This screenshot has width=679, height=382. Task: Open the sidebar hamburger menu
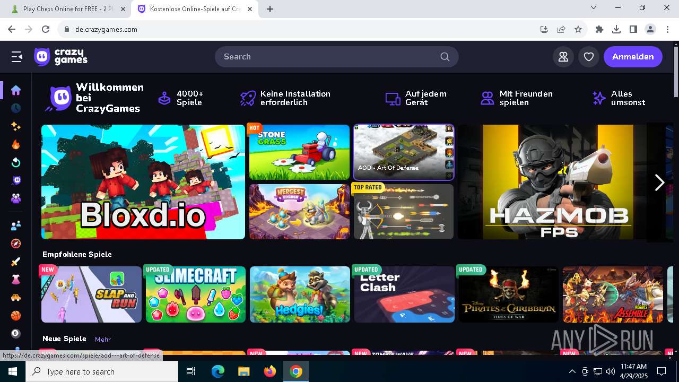click(x=17, y=57)
